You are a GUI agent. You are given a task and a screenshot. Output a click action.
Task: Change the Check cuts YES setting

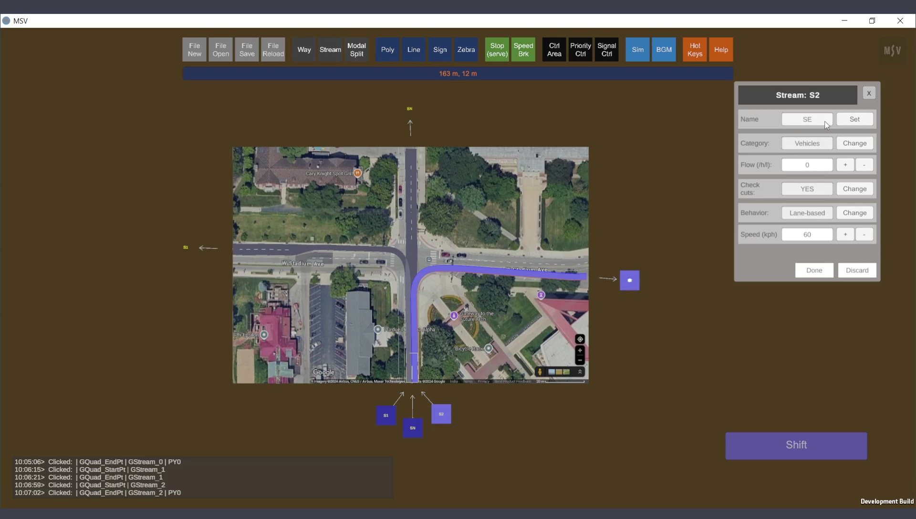(x=854, y=189)
